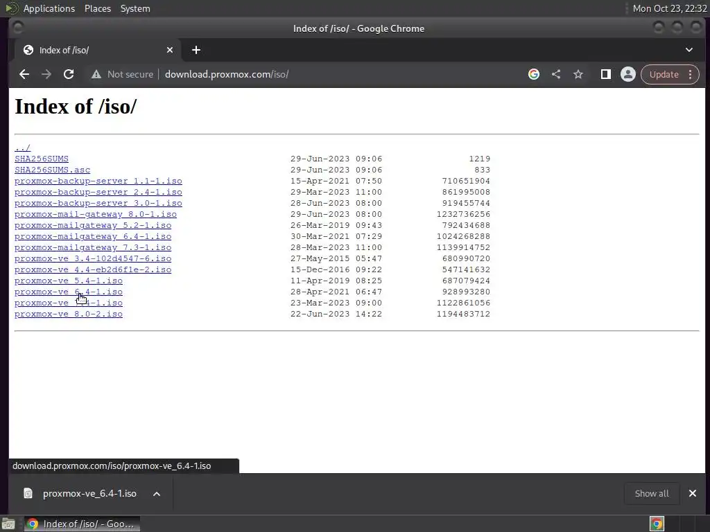Open the side panel
Screen dimensions: 710x532
tap(605, 74)
